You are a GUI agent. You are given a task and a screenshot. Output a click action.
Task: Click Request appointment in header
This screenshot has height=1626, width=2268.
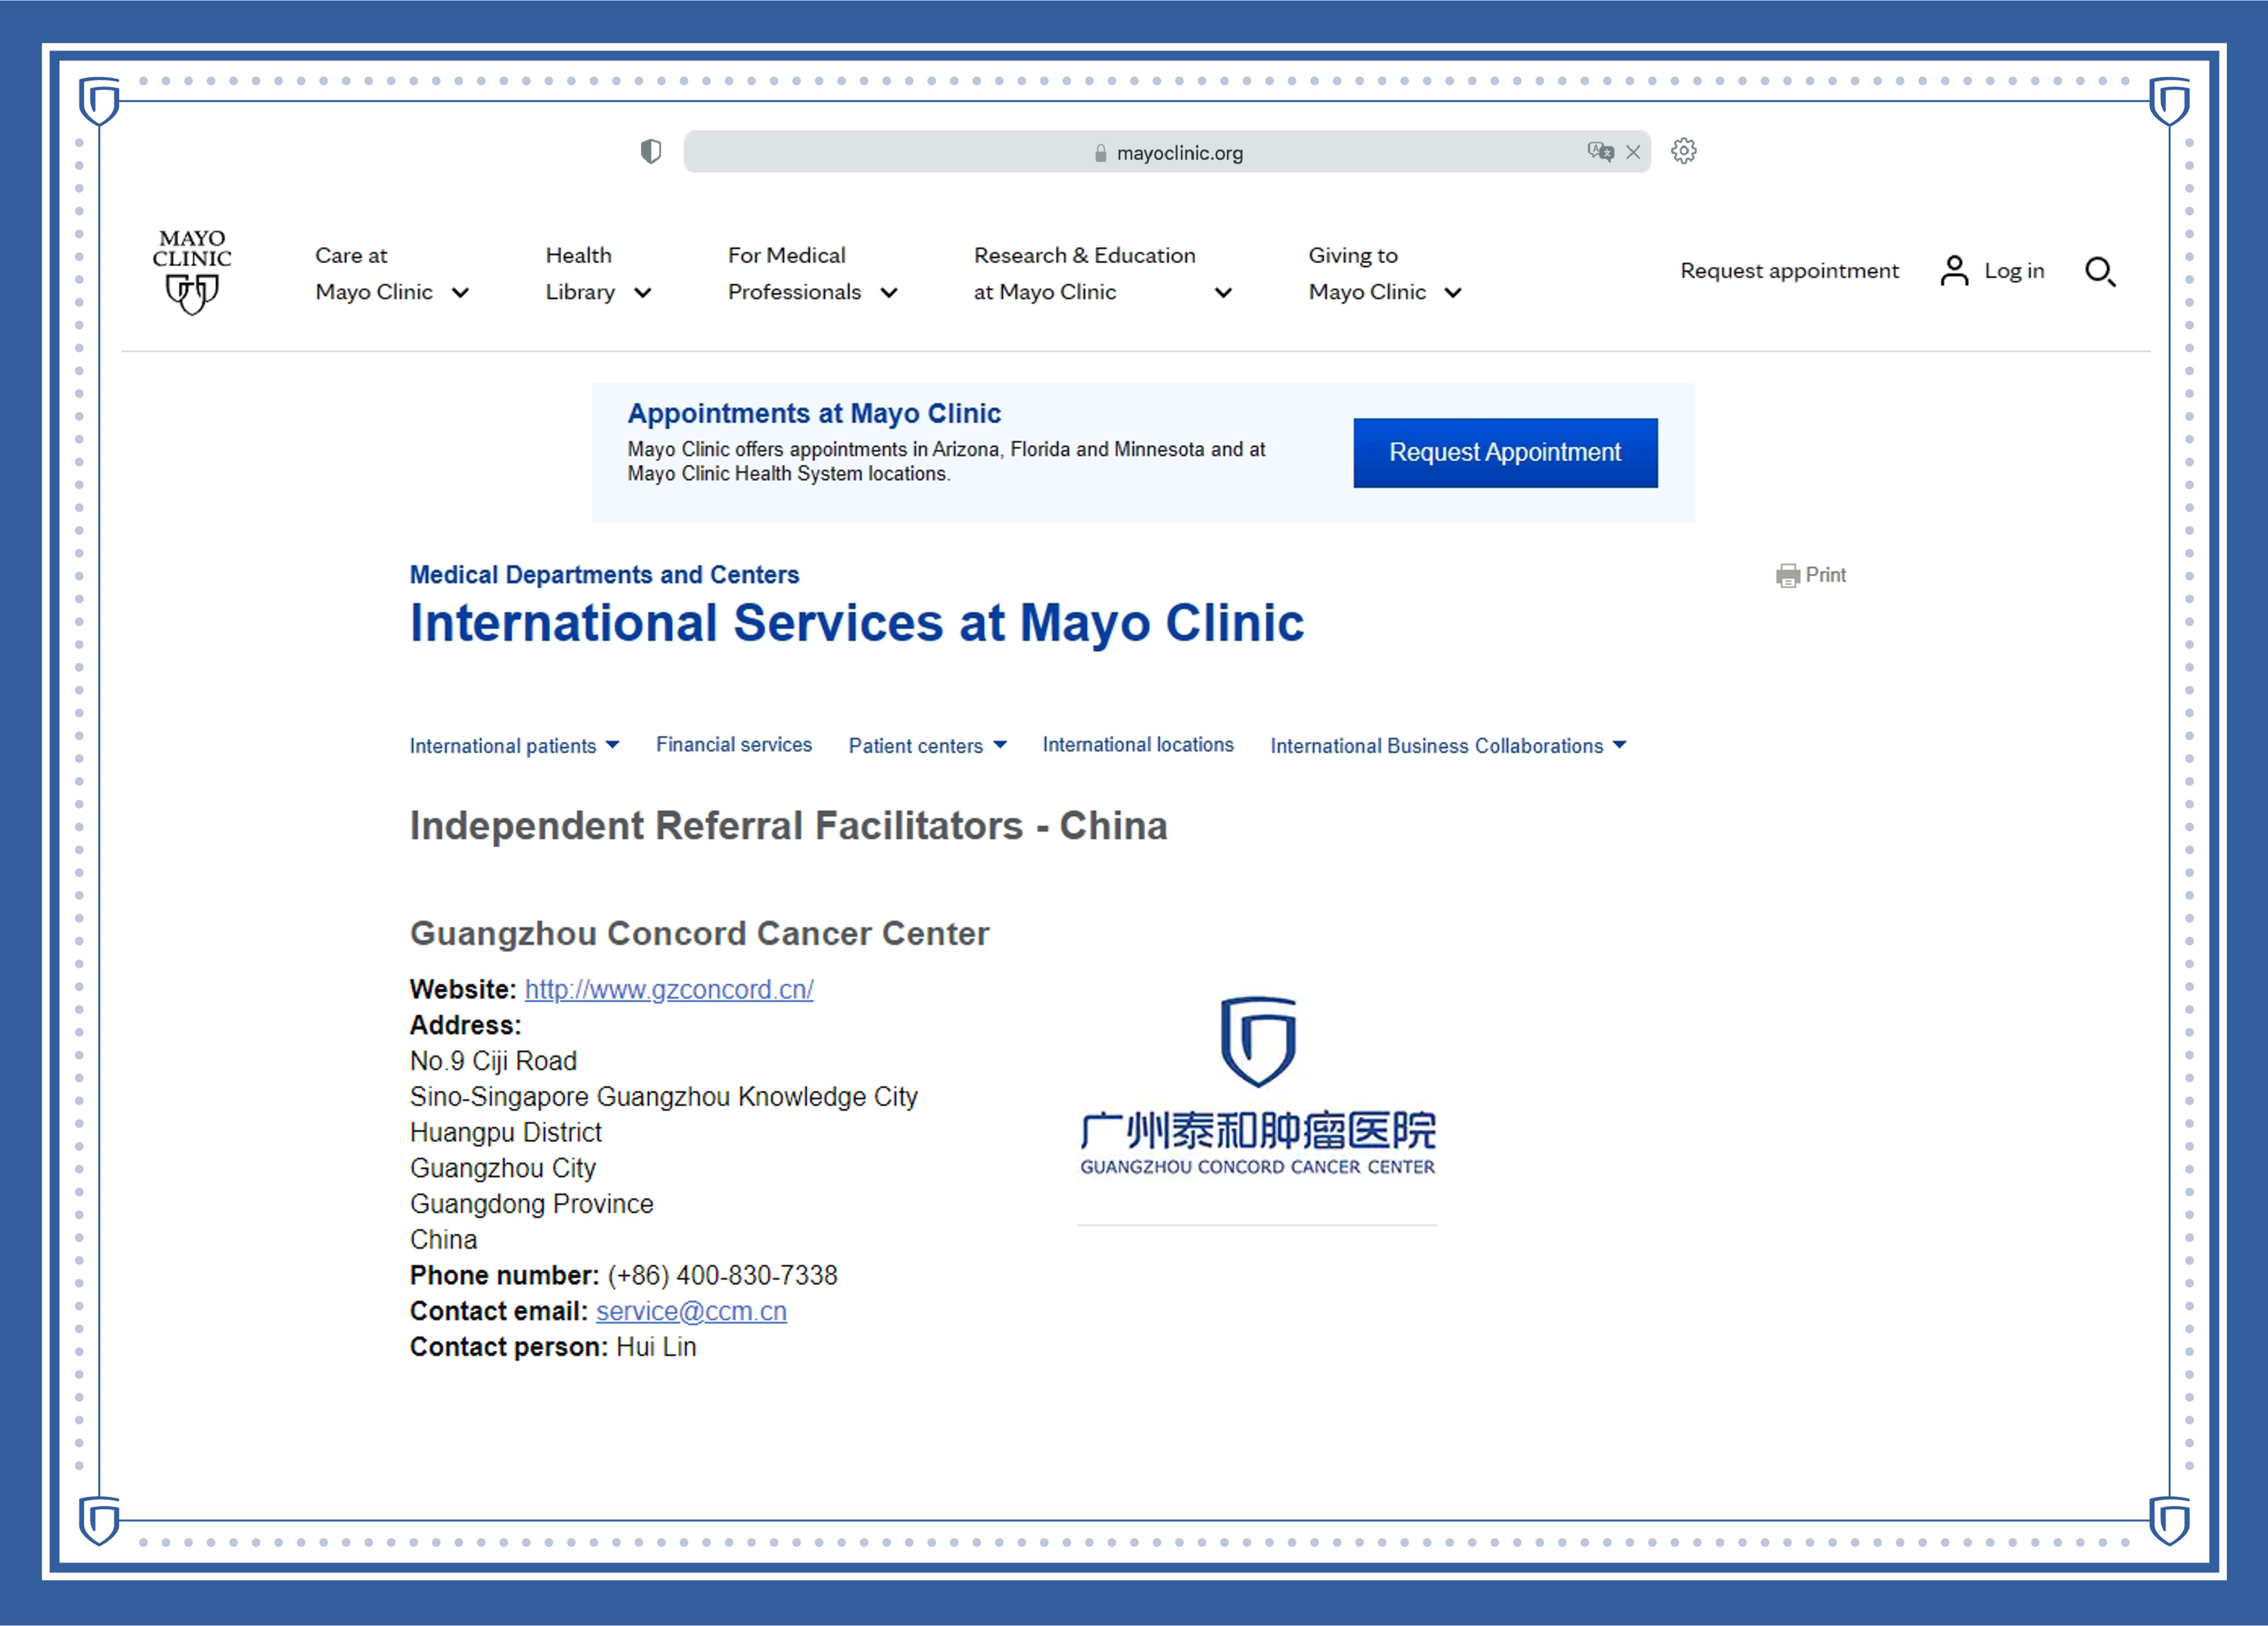click(x=1789, y=271)
